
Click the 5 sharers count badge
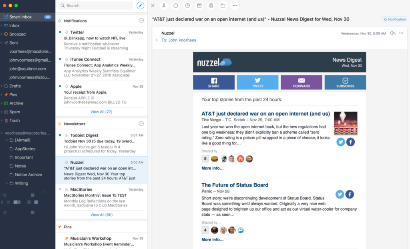pos(205,159)
